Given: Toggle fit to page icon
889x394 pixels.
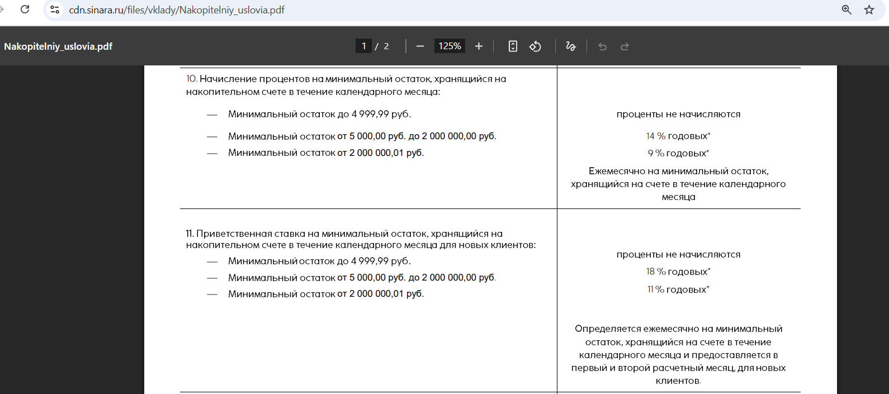Looking at the screenshot, I should pos(513,46).
